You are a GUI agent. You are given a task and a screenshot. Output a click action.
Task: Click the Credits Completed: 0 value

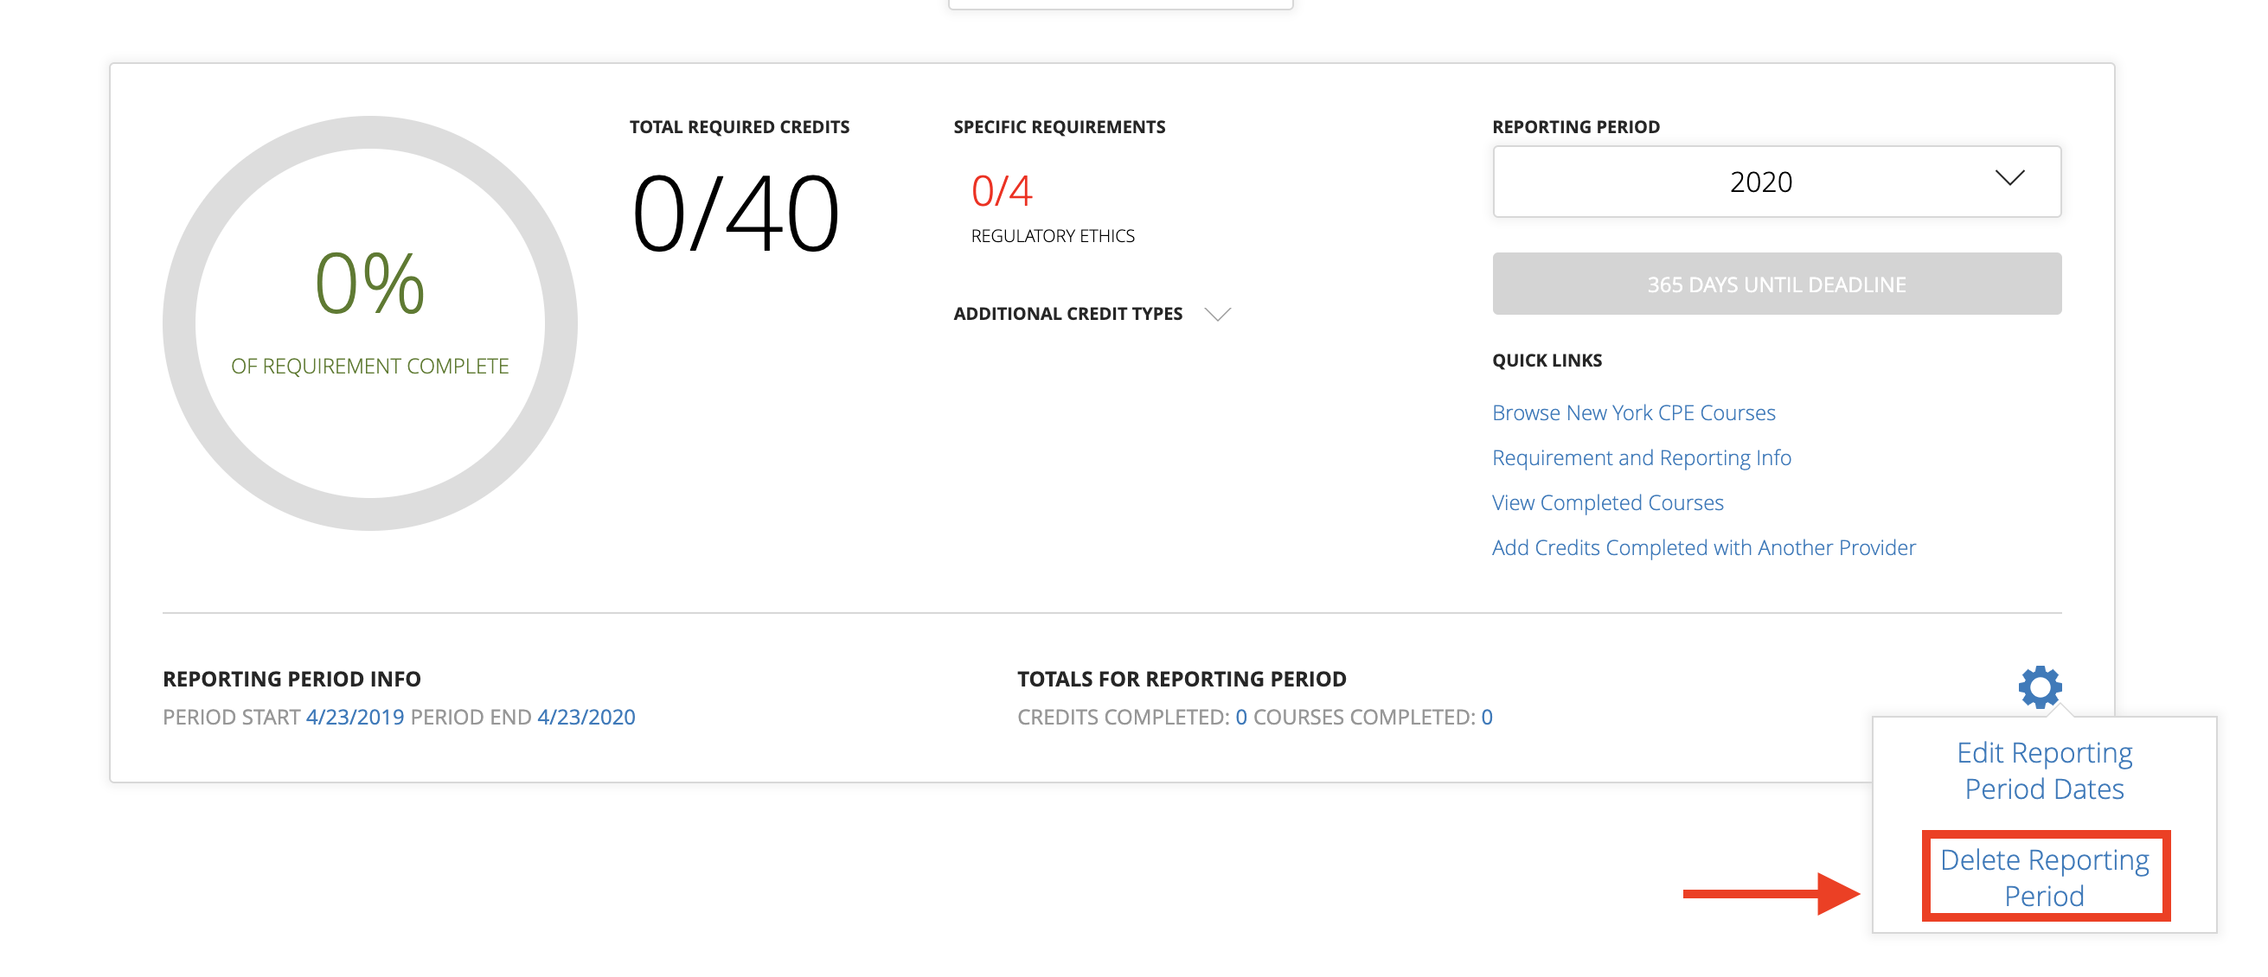pos(1240,718)
